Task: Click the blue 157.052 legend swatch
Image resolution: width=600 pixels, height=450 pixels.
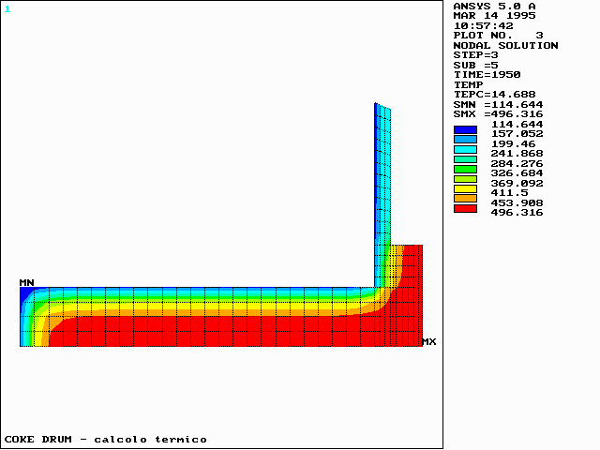Action: 465,140
